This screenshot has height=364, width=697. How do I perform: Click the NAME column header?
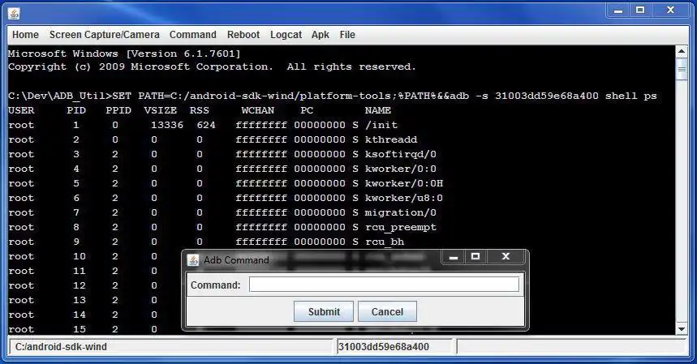(378, 110)
